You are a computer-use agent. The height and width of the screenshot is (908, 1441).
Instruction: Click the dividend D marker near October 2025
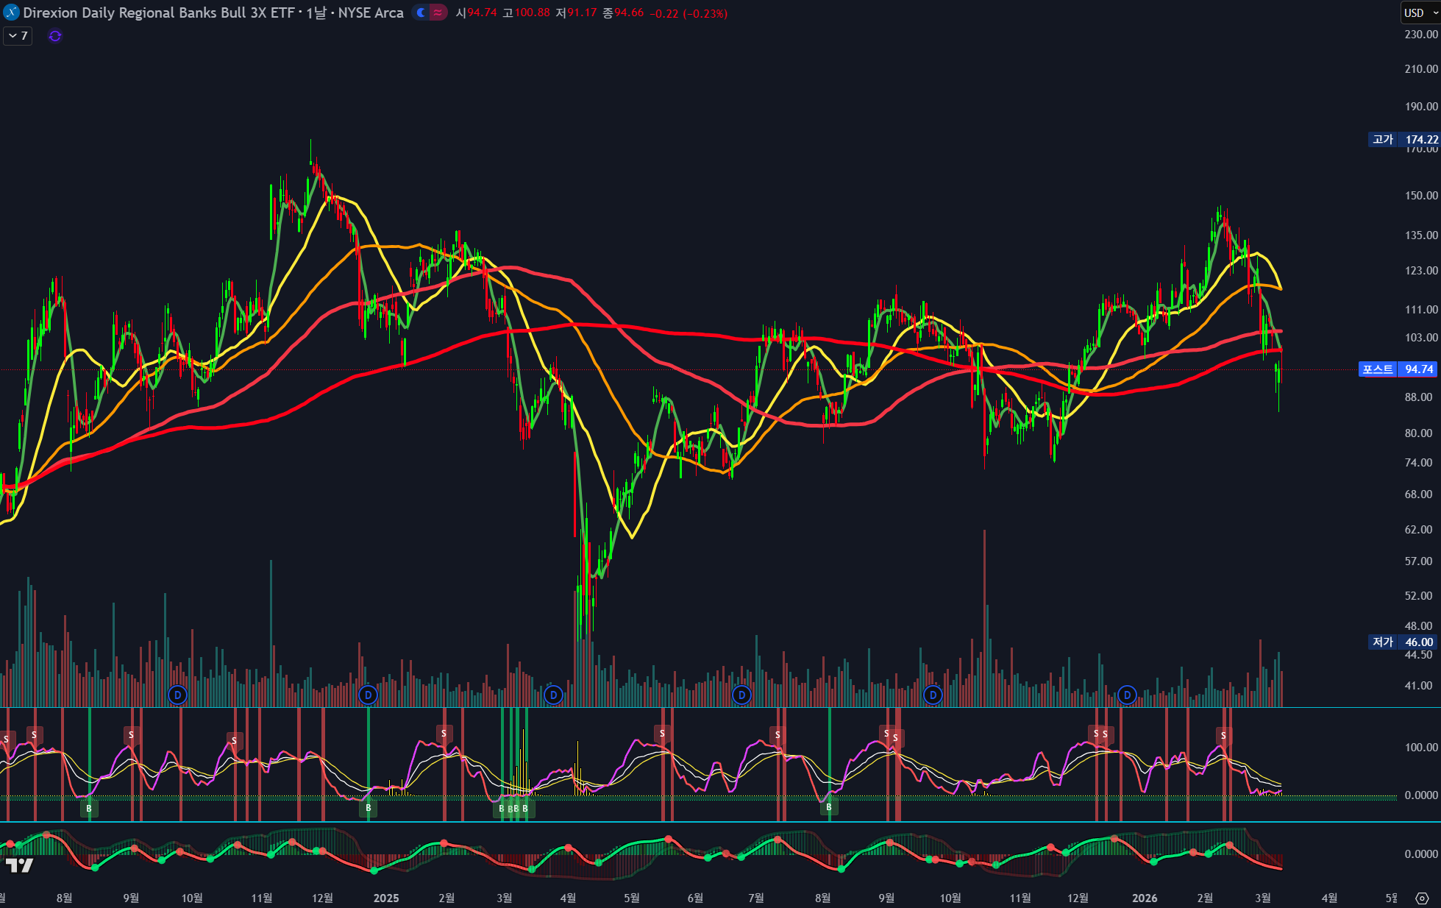point(933,695)
